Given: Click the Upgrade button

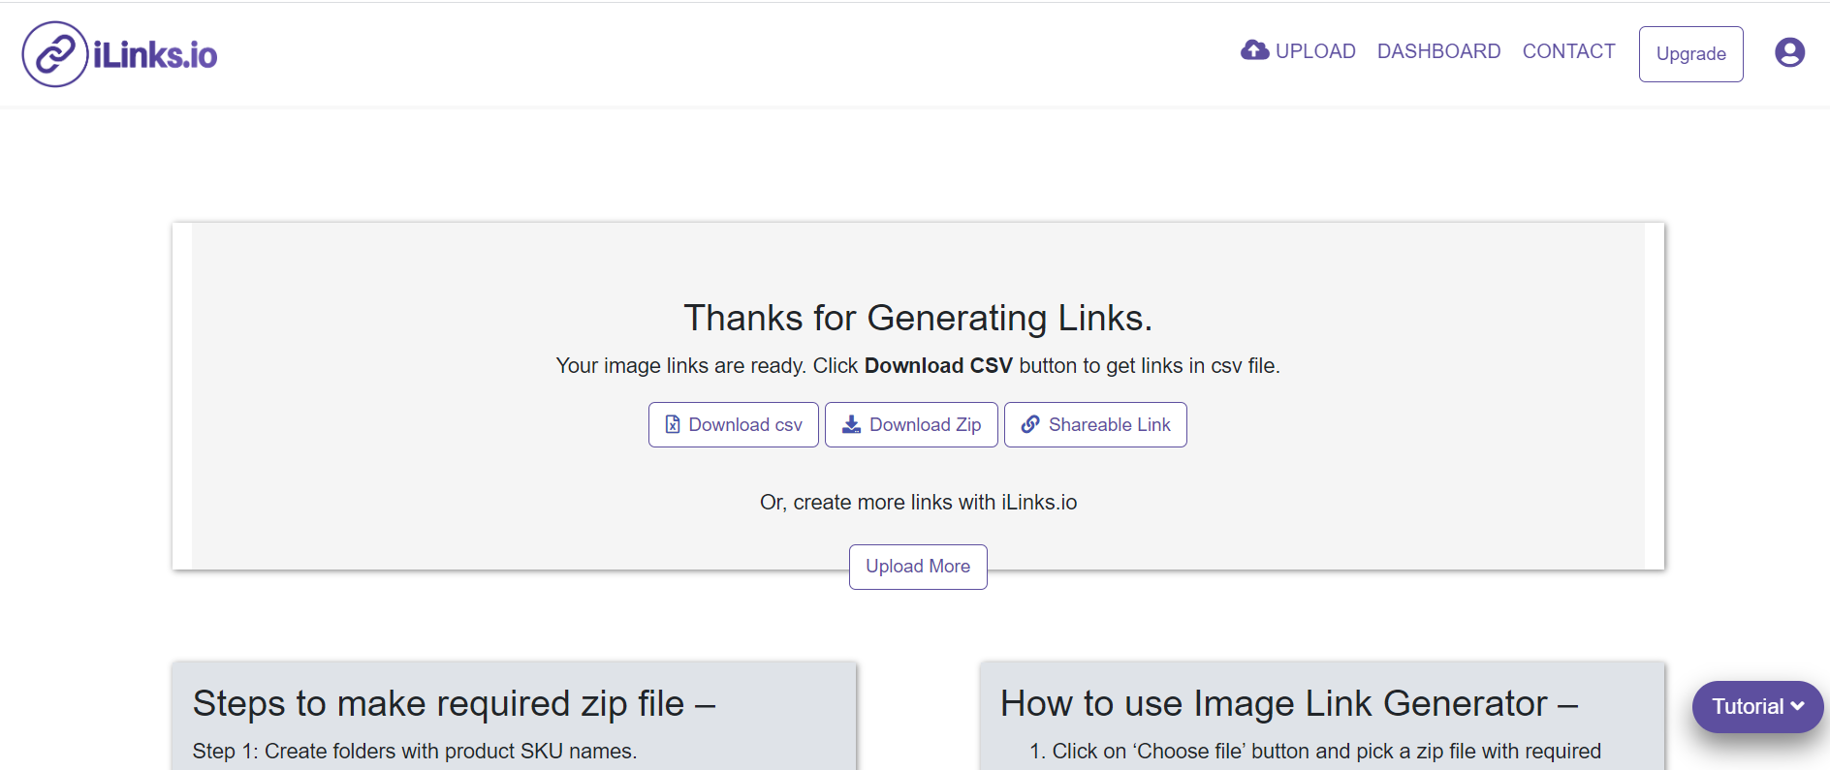Looking at the screenshot, I should tap(1690, 54).
